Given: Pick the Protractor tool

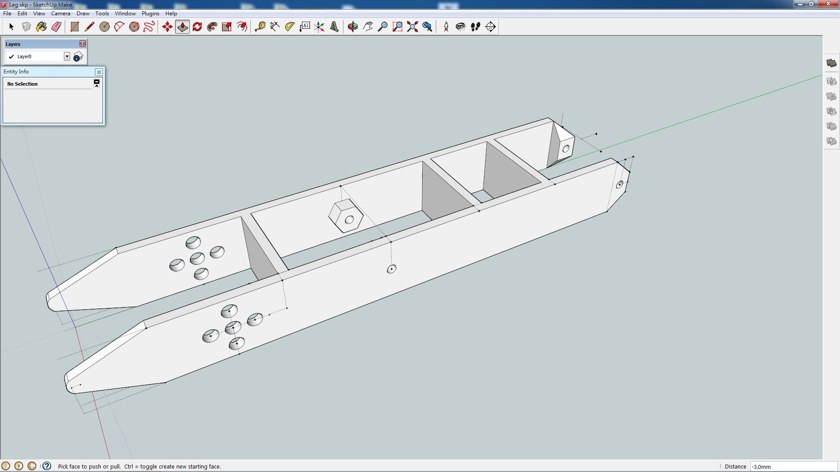Looking at the screenshot, I should (290, 27).
